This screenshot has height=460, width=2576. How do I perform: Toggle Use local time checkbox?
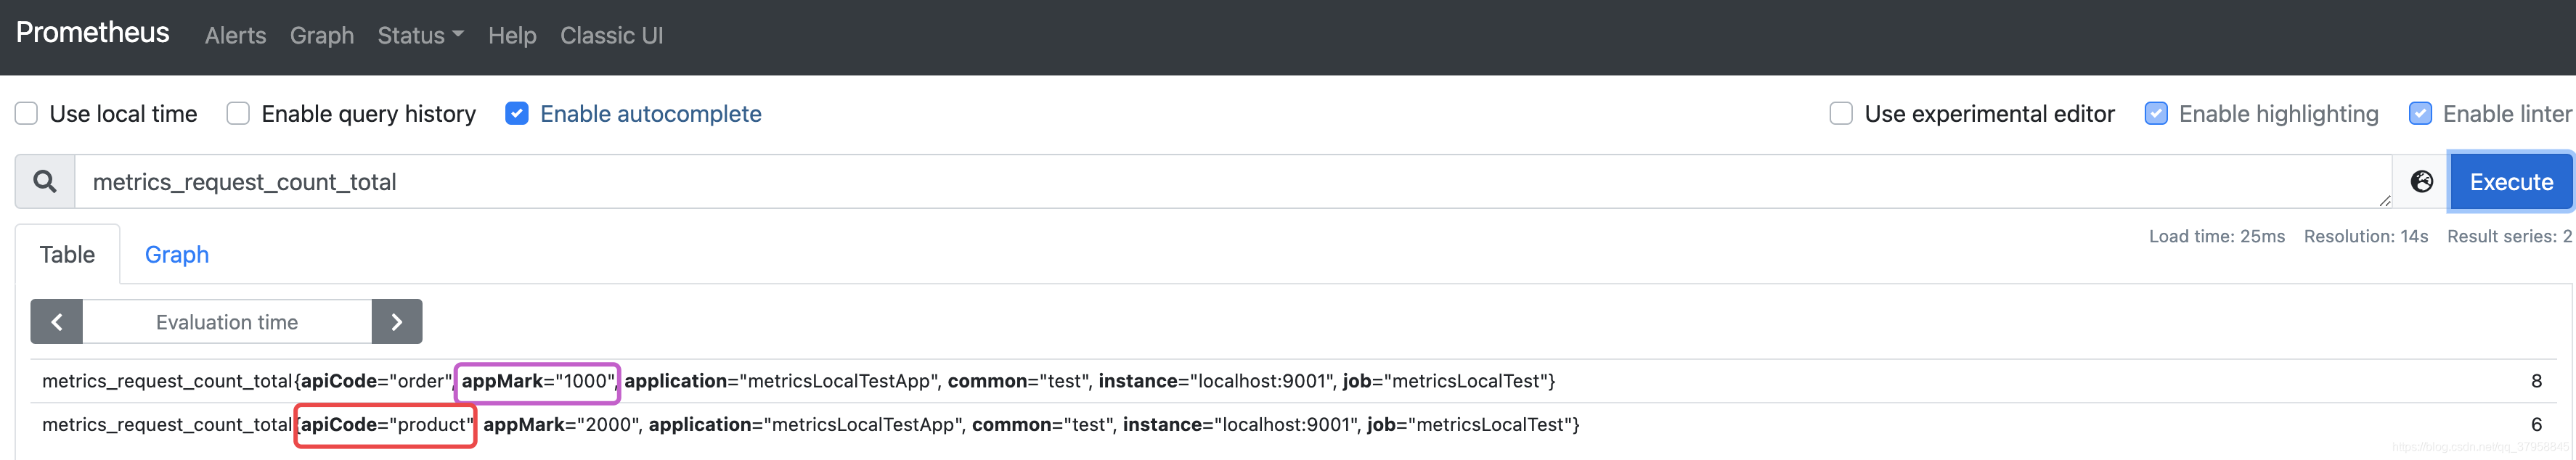(27, 114)
